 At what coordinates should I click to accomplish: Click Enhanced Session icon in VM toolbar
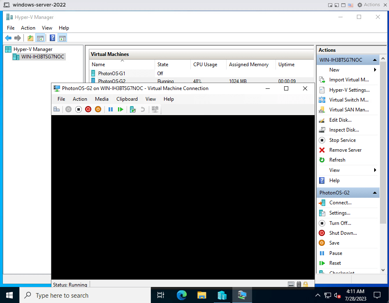click(x=155, y=109)
